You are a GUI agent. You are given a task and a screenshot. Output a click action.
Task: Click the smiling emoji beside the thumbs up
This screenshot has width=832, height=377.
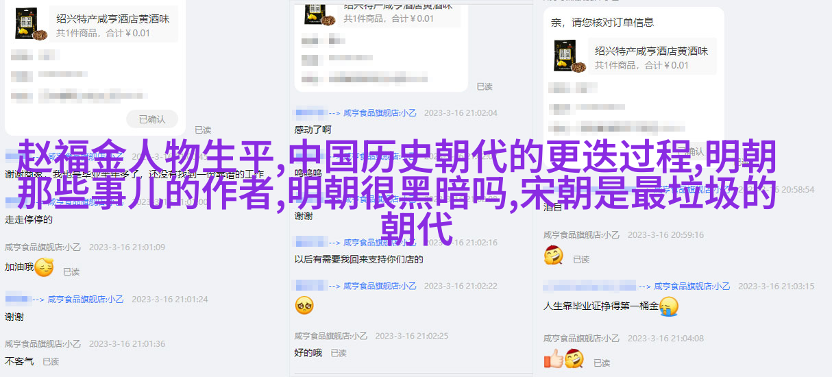point(574,358)
